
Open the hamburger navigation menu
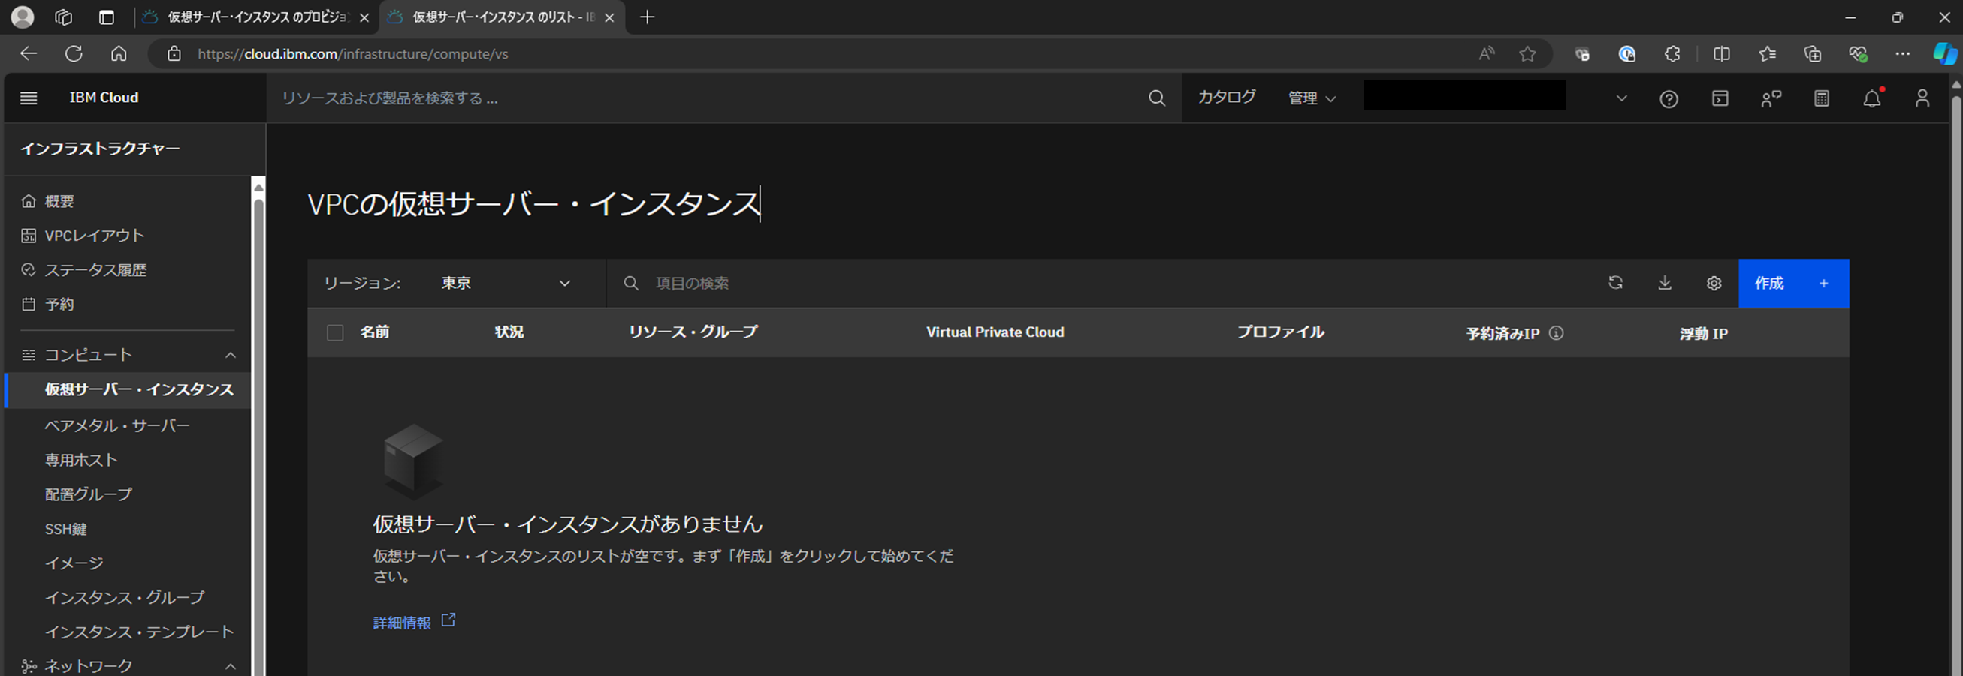pos(29,98)
